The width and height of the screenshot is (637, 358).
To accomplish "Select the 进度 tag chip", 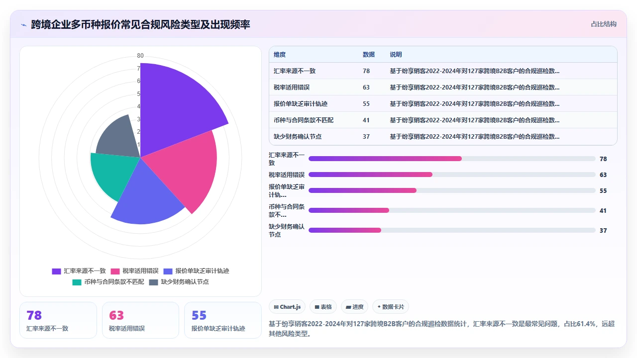I will coord(354,307).
